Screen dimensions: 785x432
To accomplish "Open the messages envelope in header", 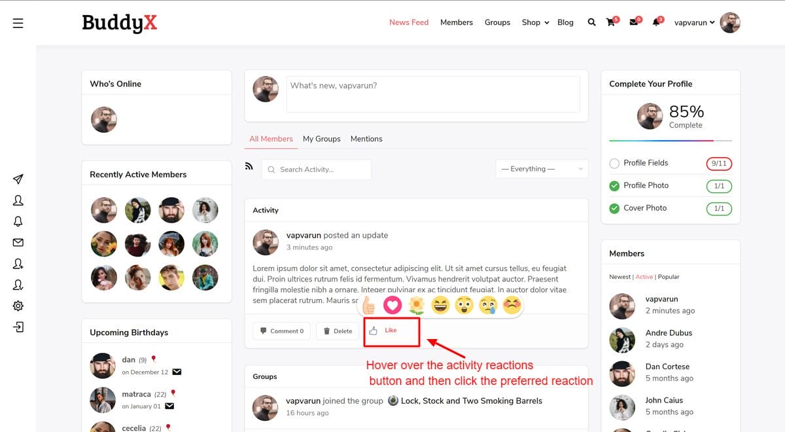I will click(x=633, y=22).
